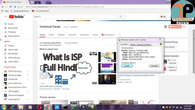This screenshot has width=195, height=110.
Task: Show hidden tray icons arrow
Action: pyautogui.click(x=160, y=107)
